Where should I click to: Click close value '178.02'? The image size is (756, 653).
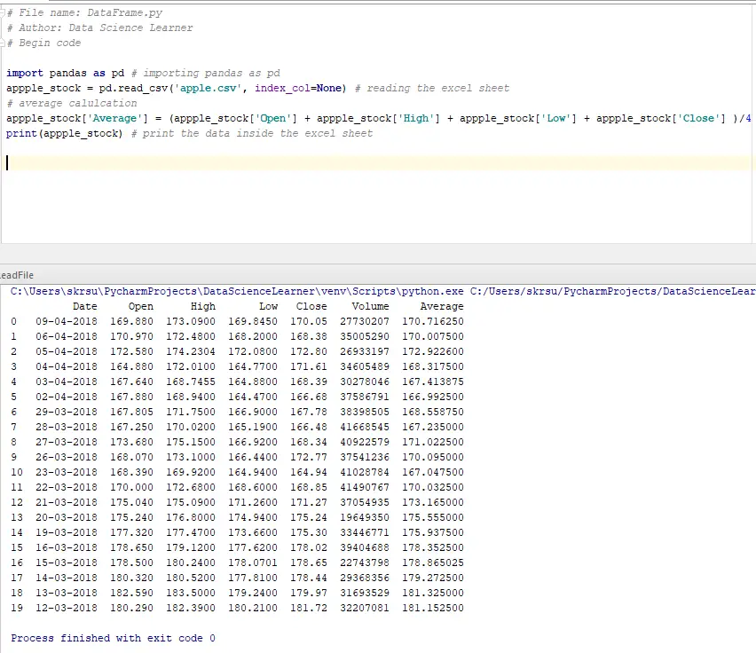pyautogui.click(x=309, y=547)
